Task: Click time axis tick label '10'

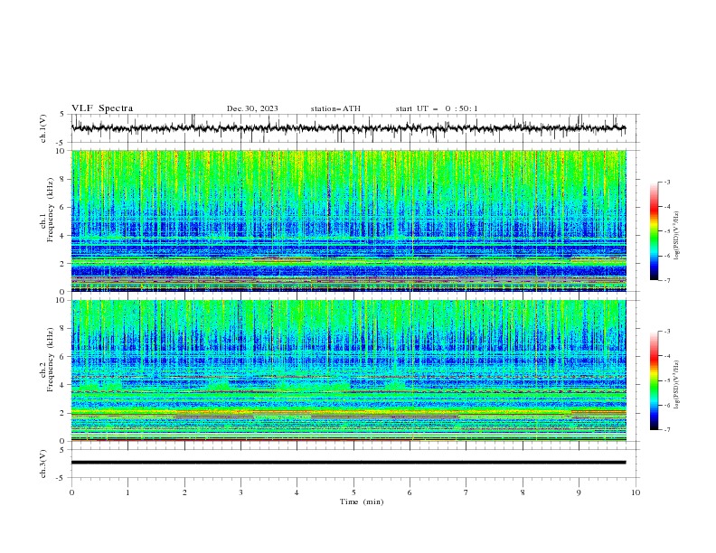Action: [636, 492]
